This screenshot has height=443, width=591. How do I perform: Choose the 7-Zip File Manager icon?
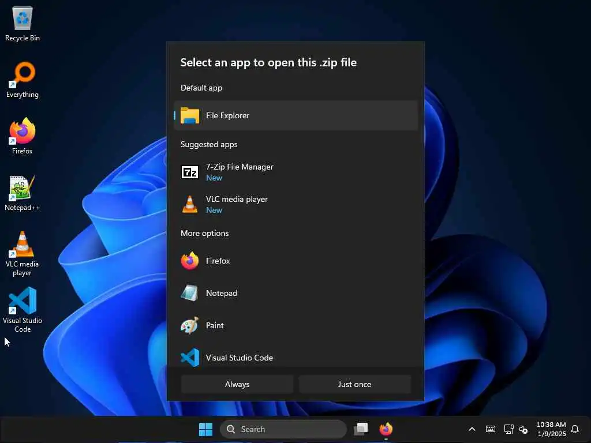[x=189, y=172]
